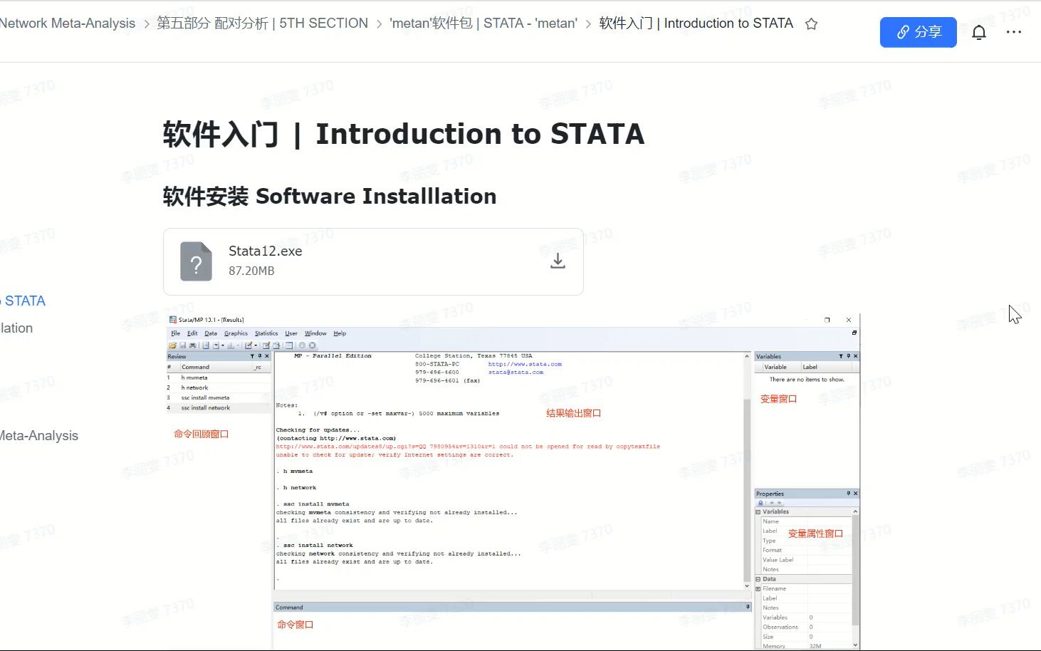Screen dimensions: 1041x651
Task: Select 'ssc install network' Review row
Action: (x=219, y=408)
